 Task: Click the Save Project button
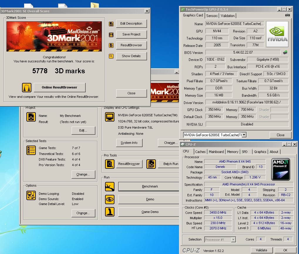point(131,35)
